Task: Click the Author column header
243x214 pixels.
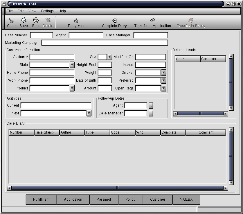Action: click(72, 132)
